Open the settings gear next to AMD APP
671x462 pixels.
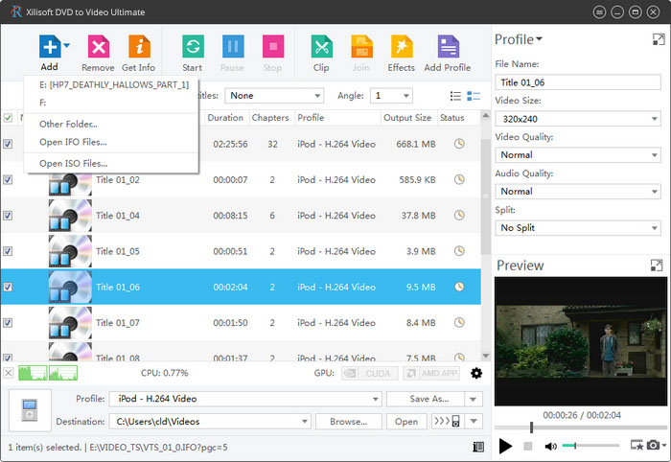[x=476, y=373]
